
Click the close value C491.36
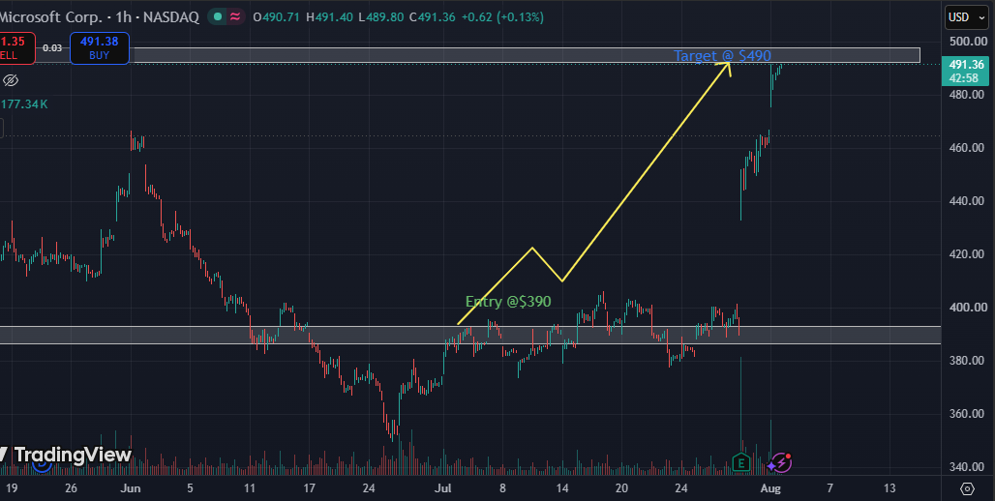click(x=432, y=17)
